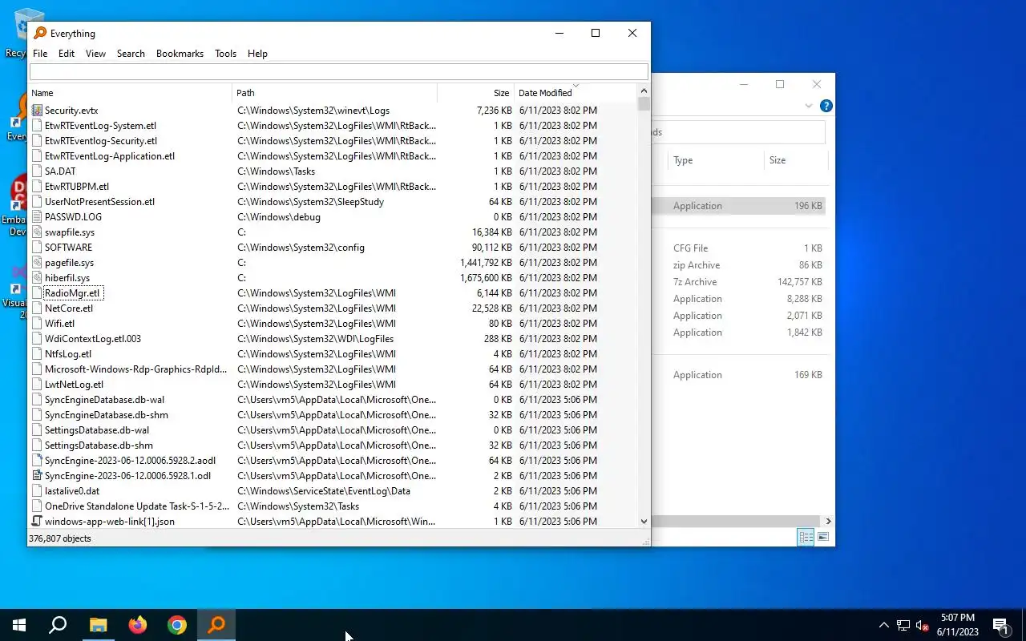Click the pagefile.sys file icon
Screen dimensions: 1026x641
[x=37, y=263]
